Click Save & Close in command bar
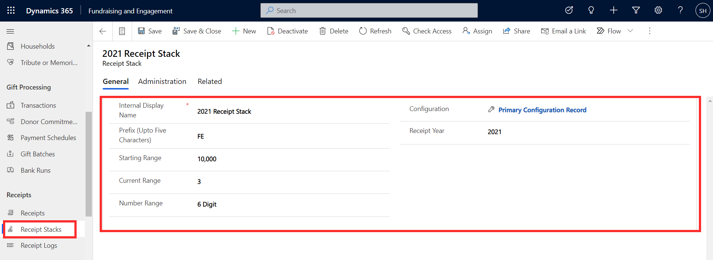The image size is (713, 260). coord(197,31)
